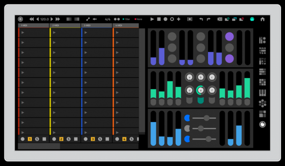This screenshot has height=166, width=285.
Task: Redo with the right-curved arrow
Action: click(208, 19)
